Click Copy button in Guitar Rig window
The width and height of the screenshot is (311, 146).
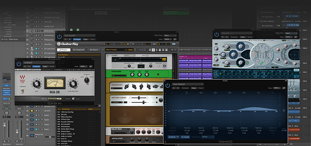[x=85, y=39]
